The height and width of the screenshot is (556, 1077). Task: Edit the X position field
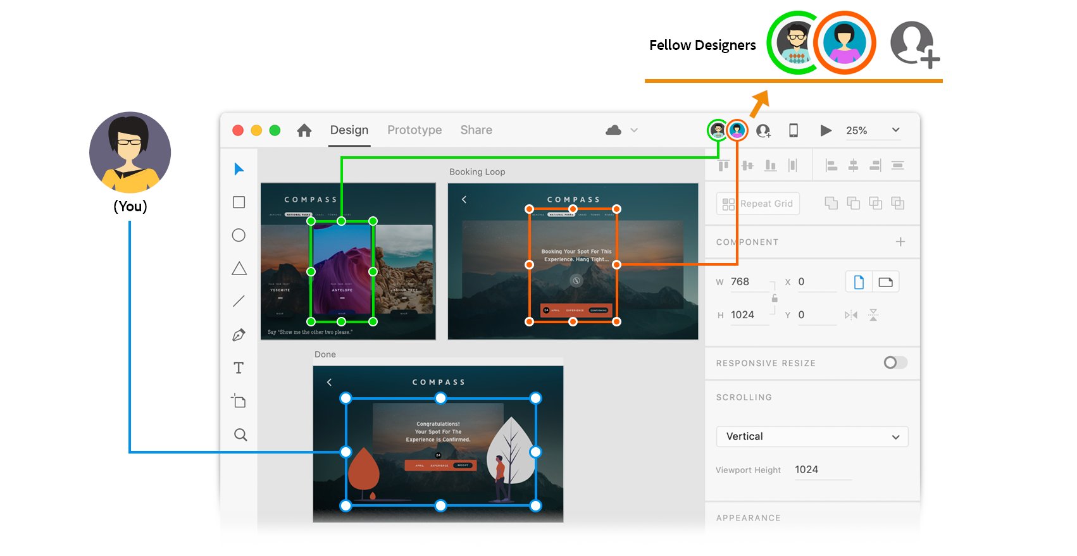point(816,282)
